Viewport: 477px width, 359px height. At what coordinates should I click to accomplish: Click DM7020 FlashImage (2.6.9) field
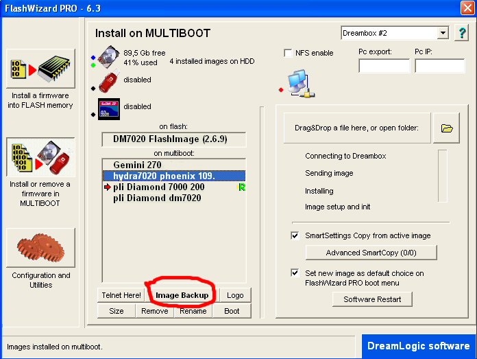(x=174, y=139)
